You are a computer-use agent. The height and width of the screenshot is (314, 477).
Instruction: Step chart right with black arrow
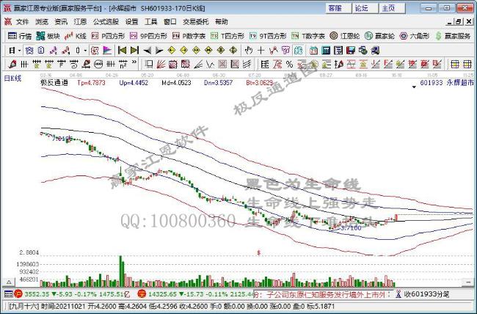(x=159, y=51)
